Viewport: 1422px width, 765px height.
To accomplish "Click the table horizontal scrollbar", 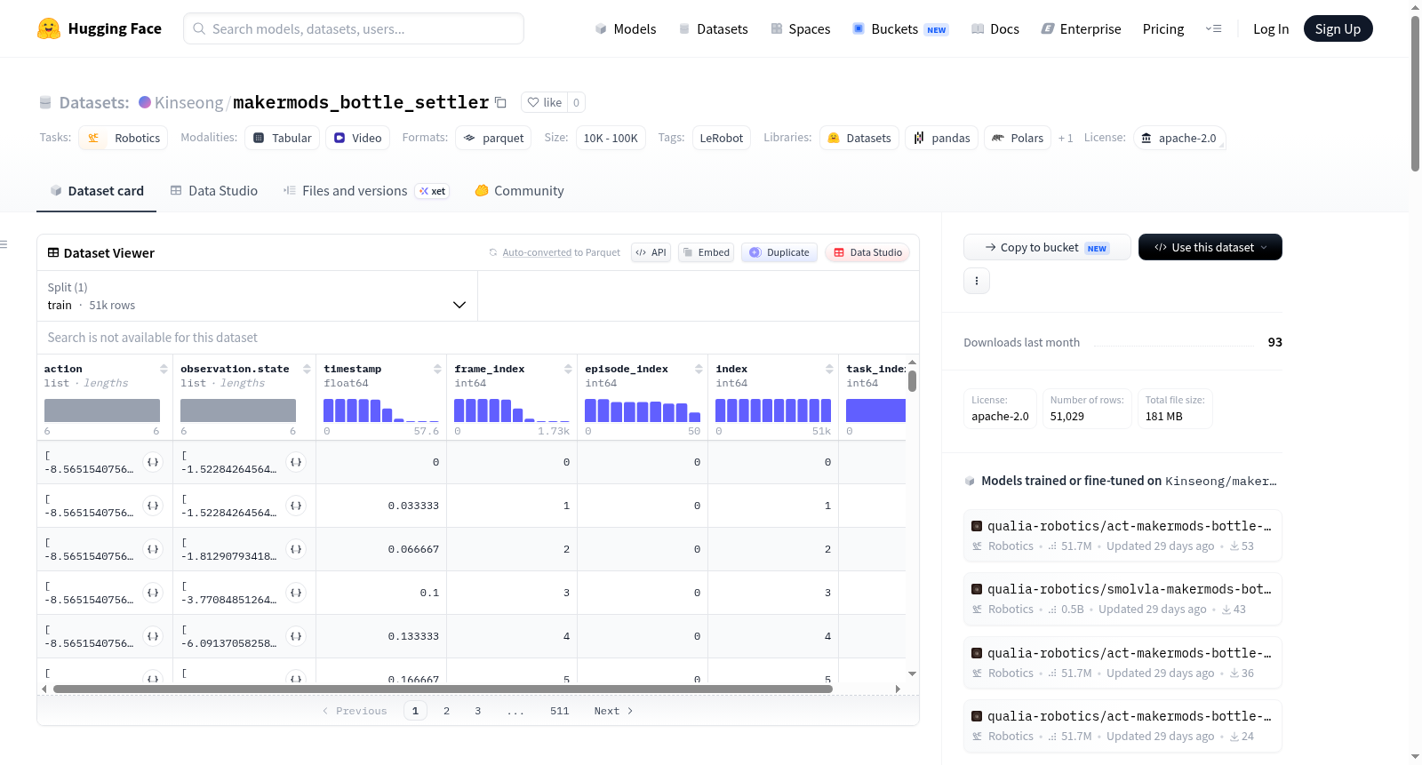I will (x=443, y=689).
